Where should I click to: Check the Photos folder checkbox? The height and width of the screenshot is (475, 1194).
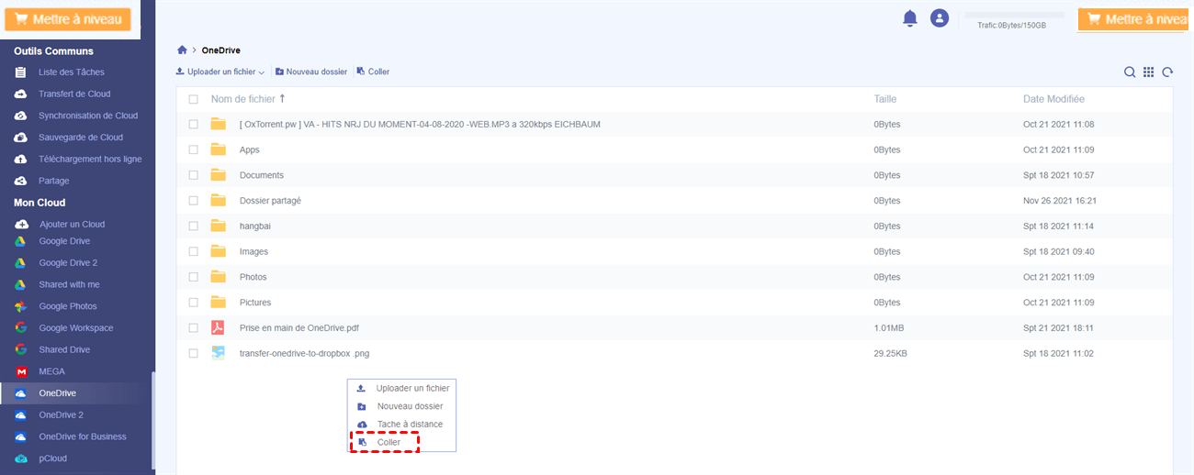click(x=193, y=277)
